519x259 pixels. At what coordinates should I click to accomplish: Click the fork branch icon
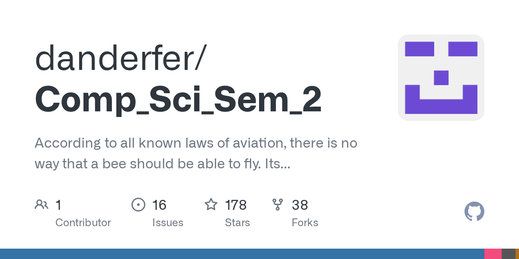click(x=278, y=205)
